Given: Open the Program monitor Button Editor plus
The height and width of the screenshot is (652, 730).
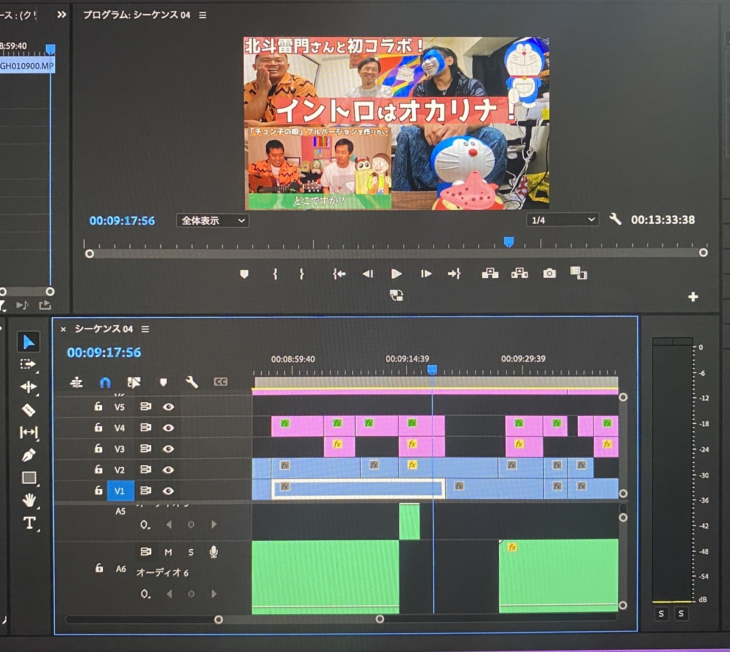Looking at the screenshot, I should (693, 297).
